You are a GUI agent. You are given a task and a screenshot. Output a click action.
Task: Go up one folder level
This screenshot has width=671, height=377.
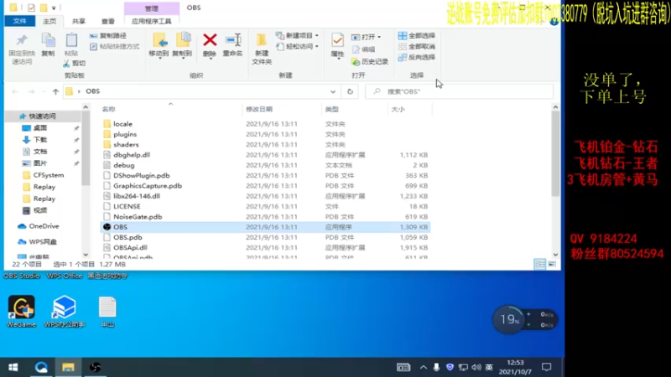55,91
